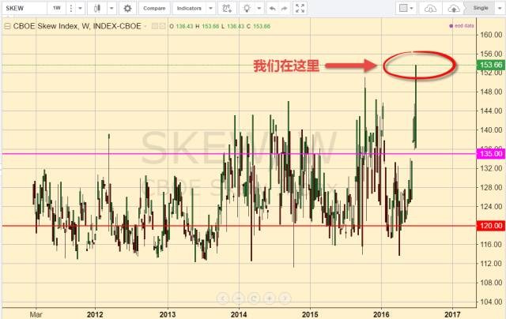Click the SKEW symbol input field
The image size is (506, 319).
[23, 9]
